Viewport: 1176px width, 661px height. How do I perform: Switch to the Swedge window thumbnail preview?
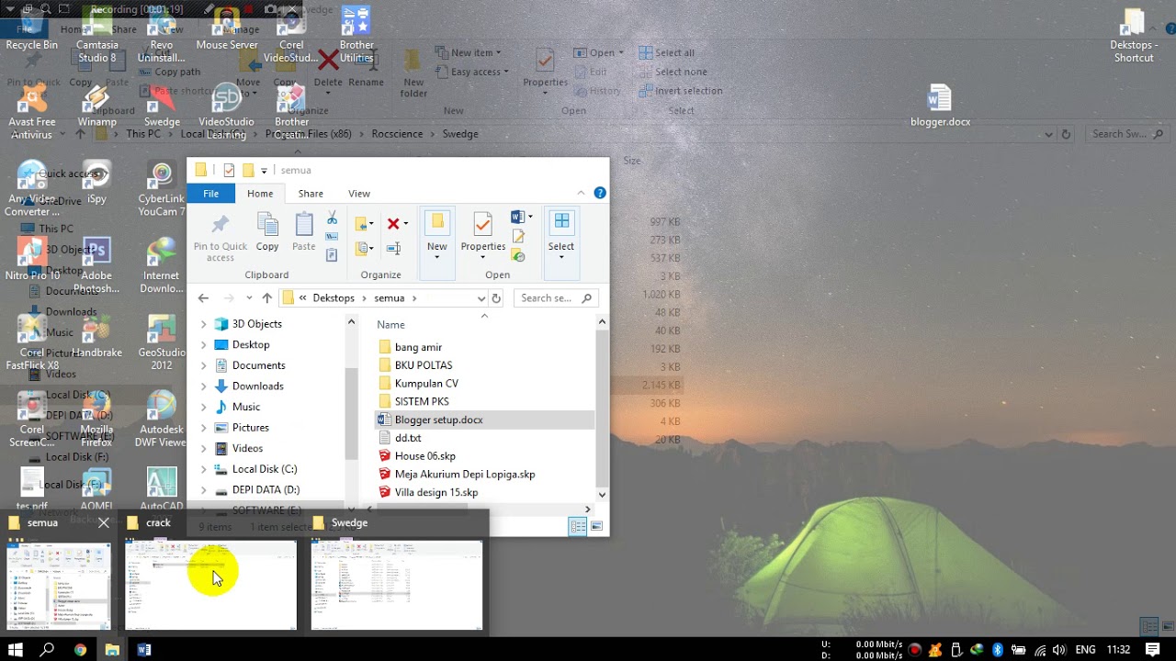[397, 585]
